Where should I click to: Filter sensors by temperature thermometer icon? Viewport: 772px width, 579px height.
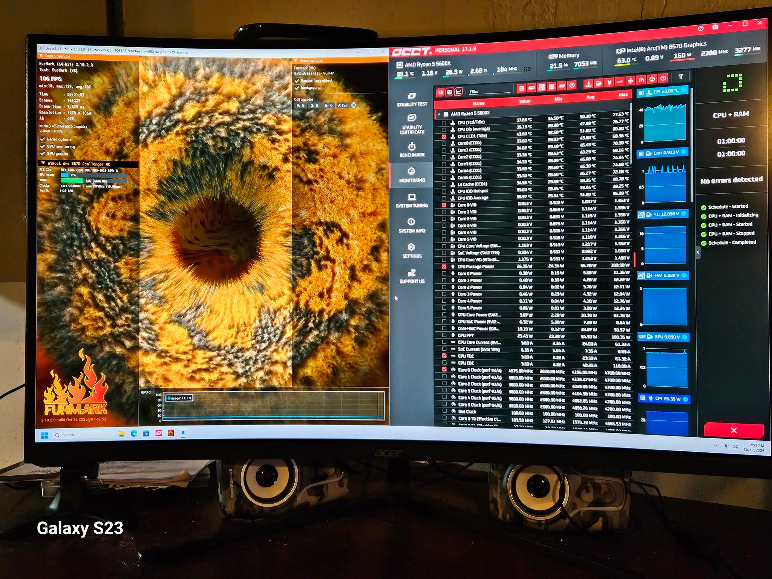588,84
